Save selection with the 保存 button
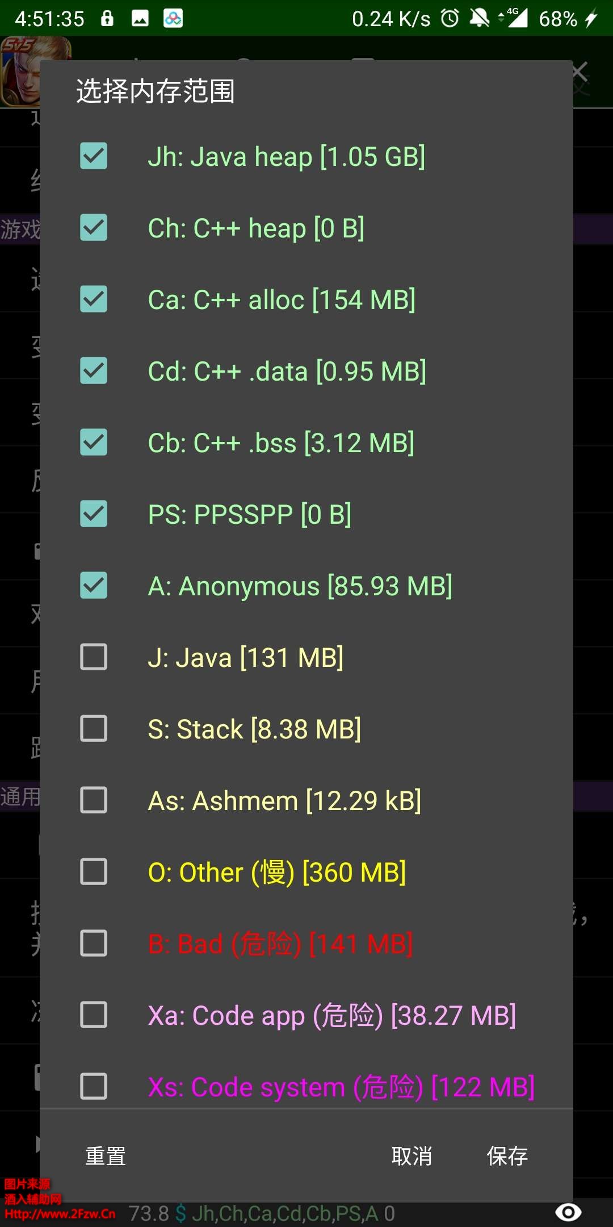Viewport: 613px width, 1227px height. coord(507,1156)
